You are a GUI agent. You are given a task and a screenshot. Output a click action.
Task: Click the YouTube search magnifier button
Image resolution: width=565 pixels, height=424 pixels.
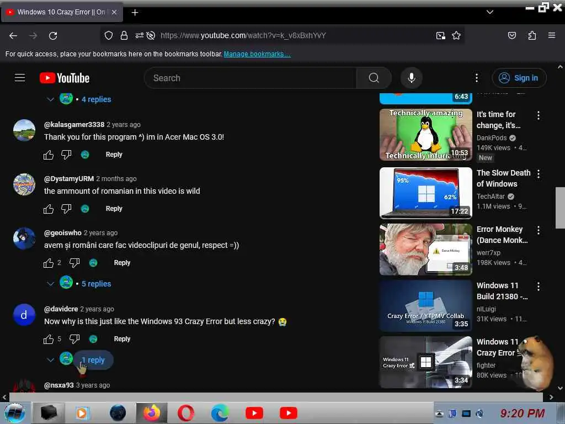tap(374, 78)
